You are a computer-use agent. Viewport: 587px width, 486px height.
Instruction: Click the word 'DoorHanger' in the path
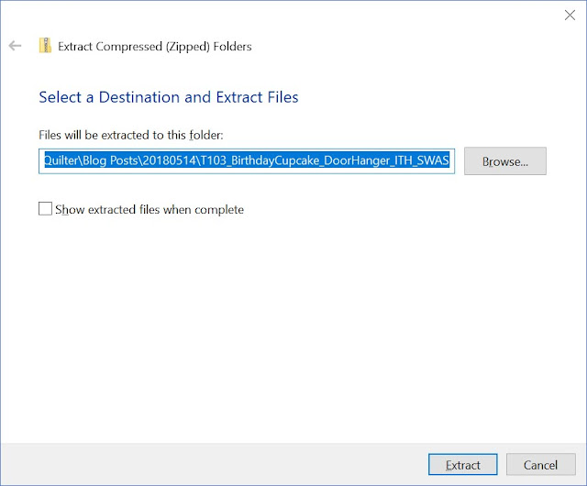[x=357, y=160]
